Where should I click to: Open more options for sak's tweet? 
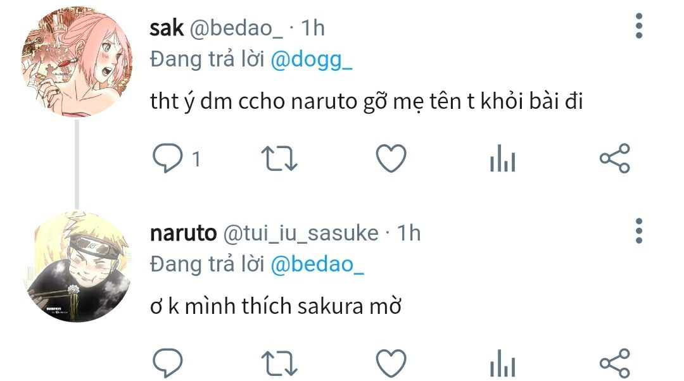(638, 27)
